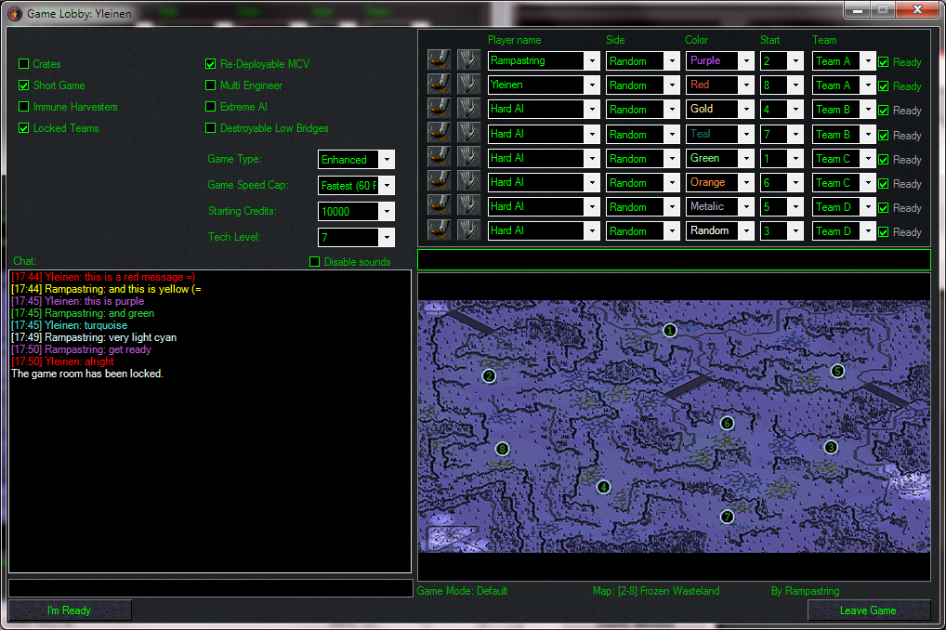Open Team D dropdown in the last row
The width and height of the screenshot is (946, 630).
click(844, 230)
